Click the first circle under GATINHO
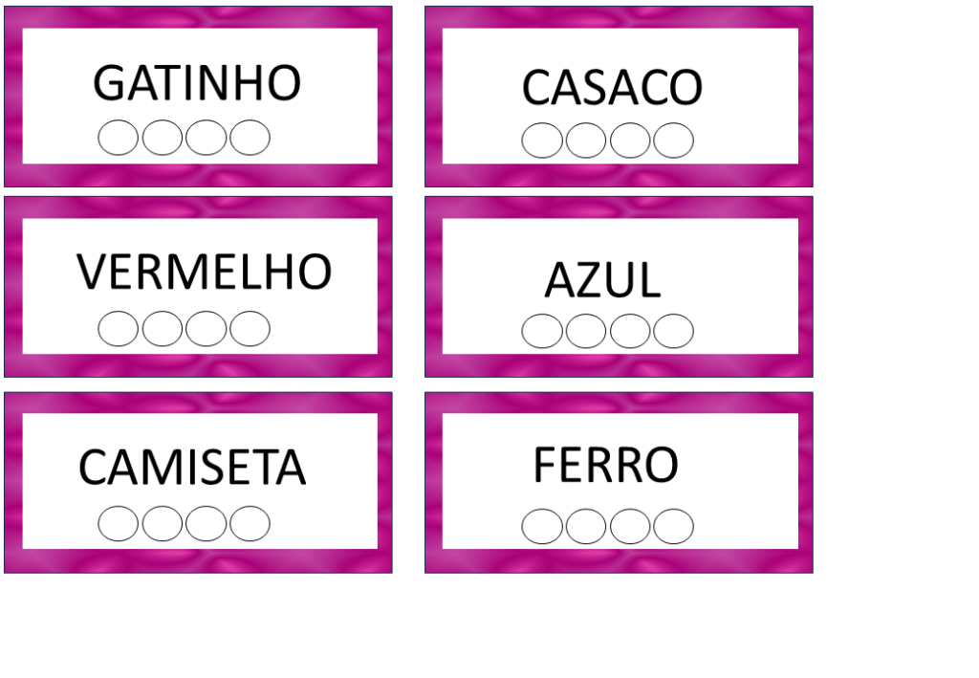The image size is (979, 678). point(119,138)
